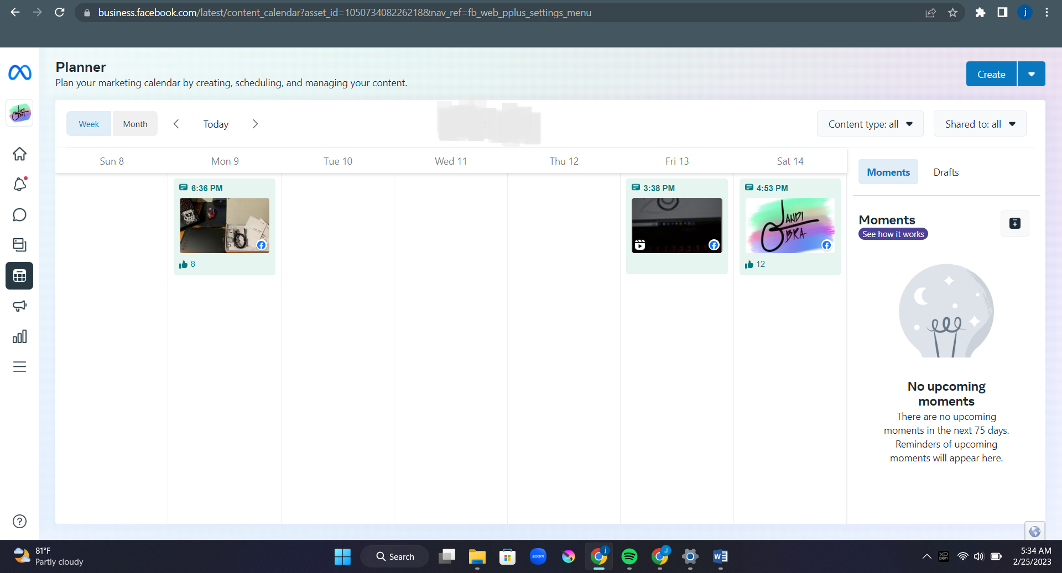Viewport: 1062px width, 573px height.
Task: Click the add moment plus icon
Action: coord(1015,223)
